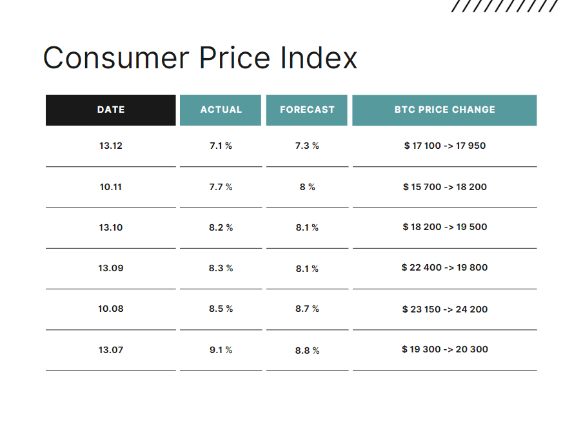
Task: Select the $ 22 400 -> 19 800 cell
Action: [x=444, y=267]
